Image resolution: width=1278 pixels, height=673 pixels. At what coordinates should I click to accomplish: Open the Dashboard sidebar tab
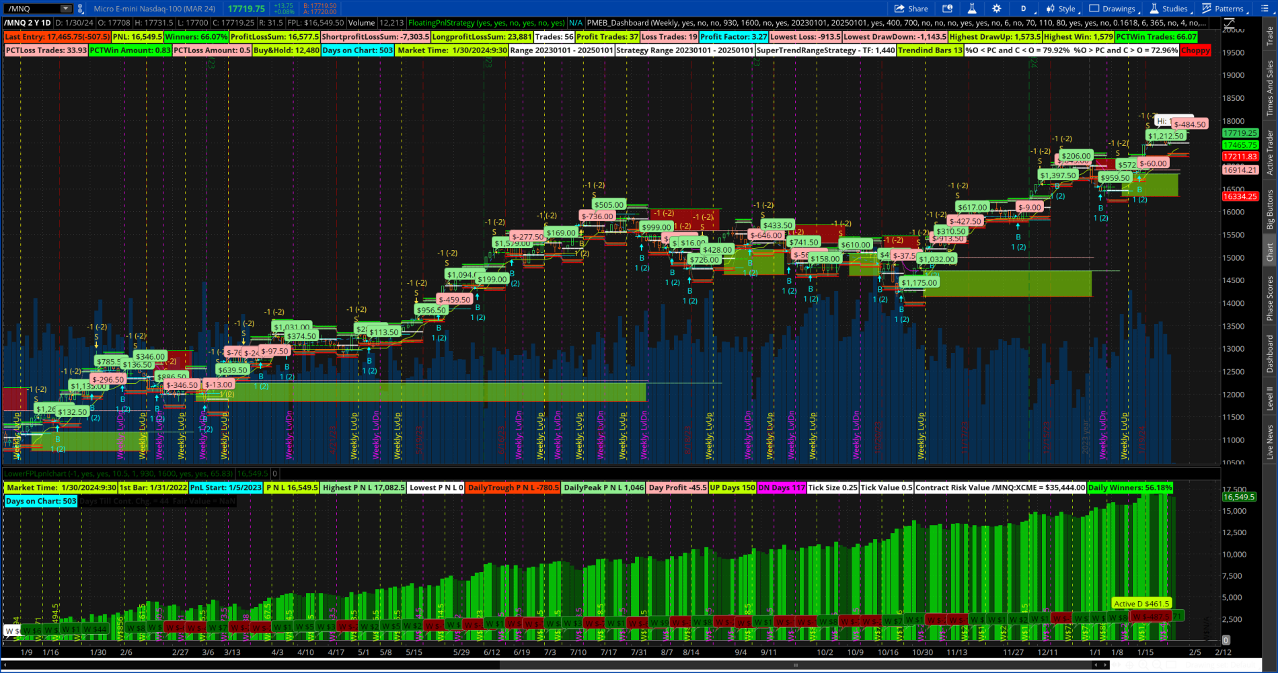[x=1270, y=354]
